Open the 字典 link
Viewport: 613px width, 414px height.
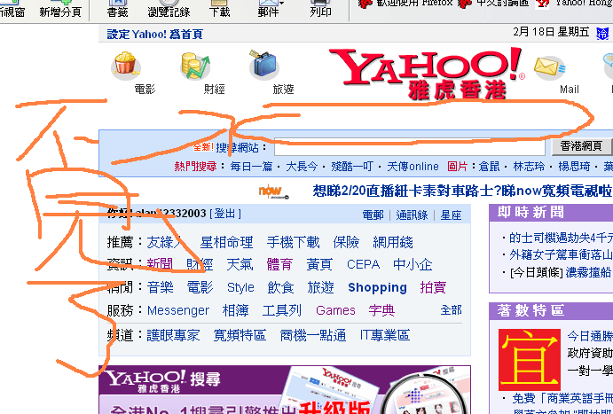point(381,311)
